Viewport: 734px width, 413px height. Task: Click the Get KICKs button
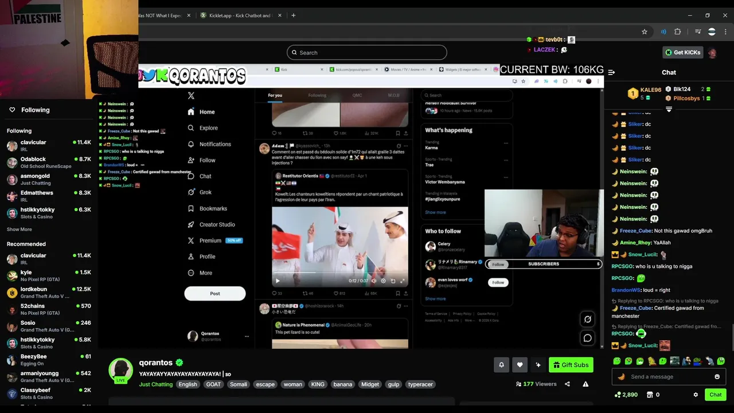tap(683, 52)
